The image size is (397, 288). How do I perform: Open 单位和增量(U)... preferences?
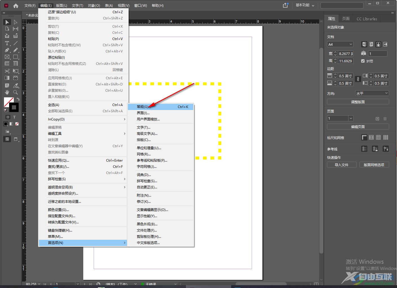[x=161, y=148]
